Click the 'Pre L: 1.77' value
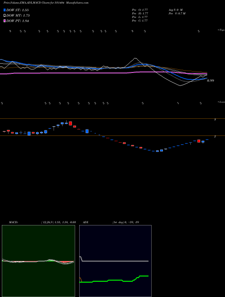 [x=140, y=17]
